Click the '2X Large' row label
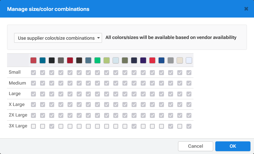The image size is (254, 154). (18, 115)
